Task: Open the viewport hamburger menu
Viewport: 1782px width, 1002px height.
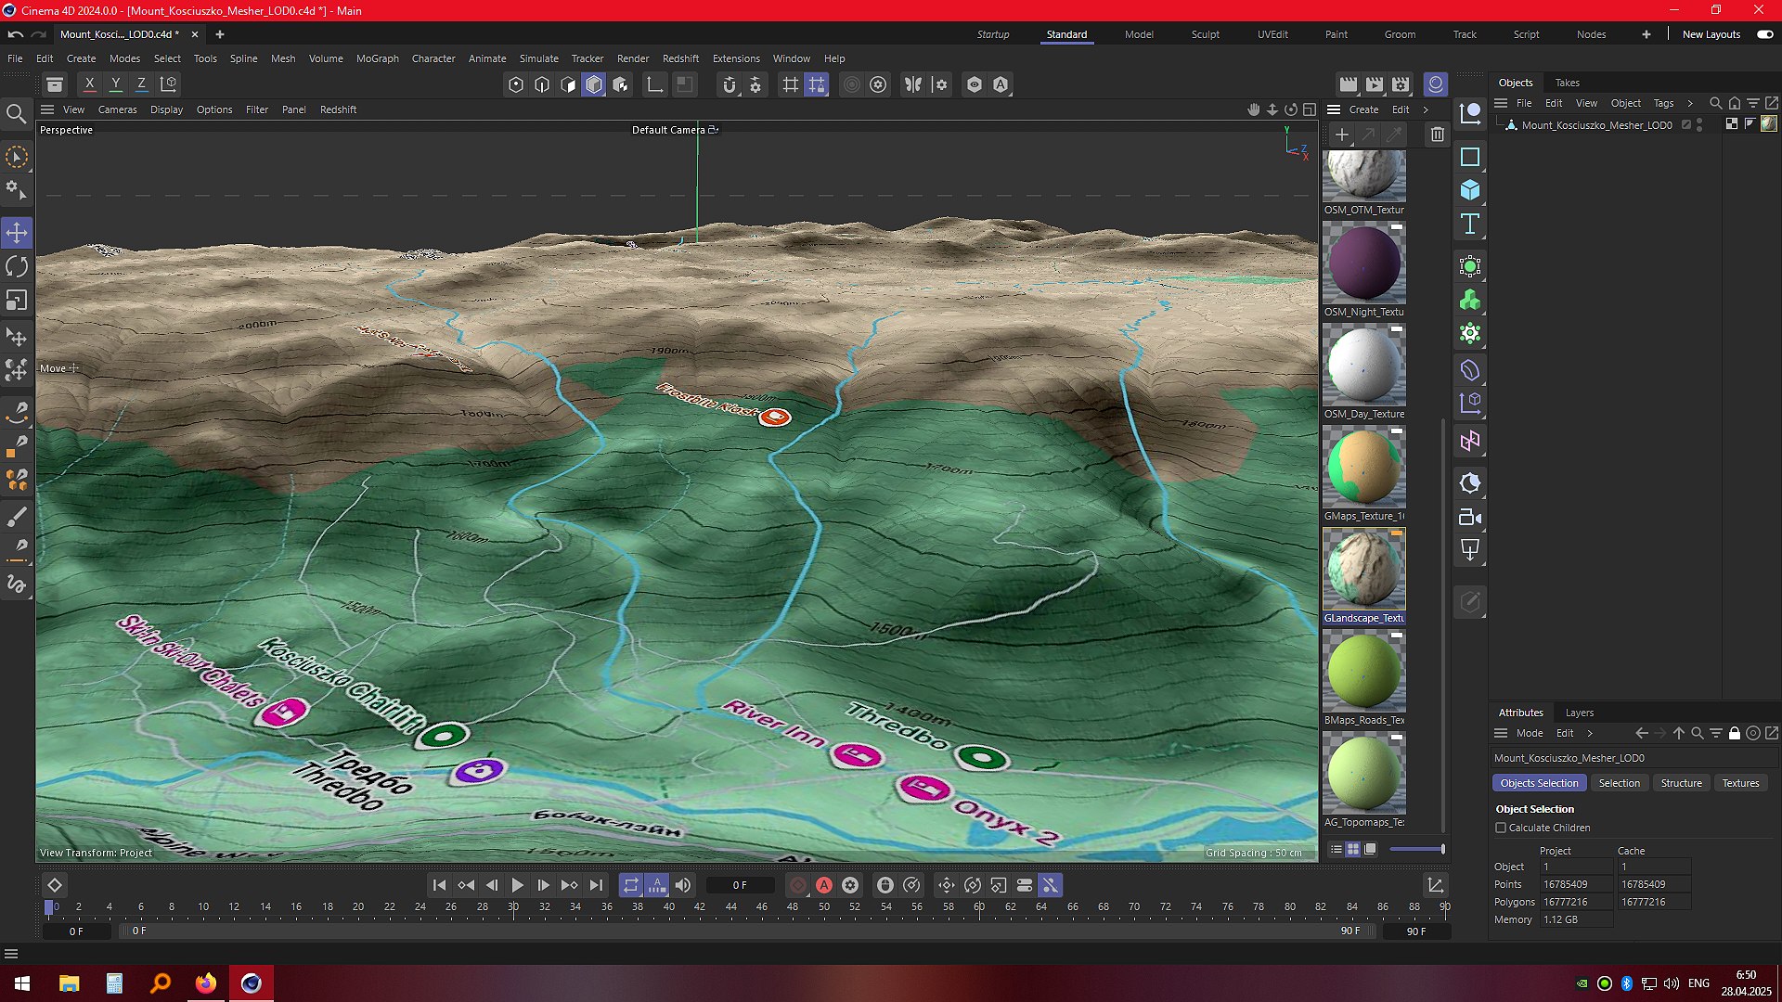Action: click(x=47, y=109)
